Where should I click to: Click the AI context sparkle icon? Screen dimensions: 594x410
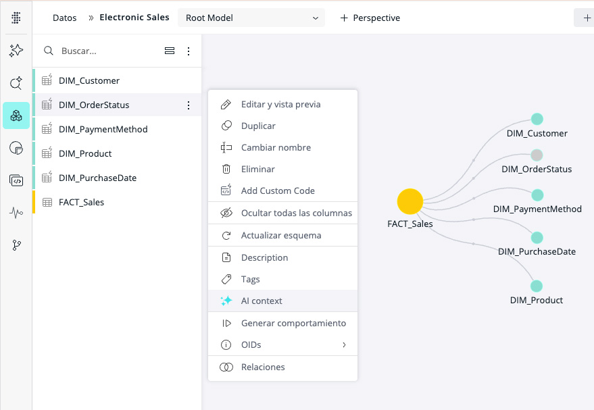(226, 301)
